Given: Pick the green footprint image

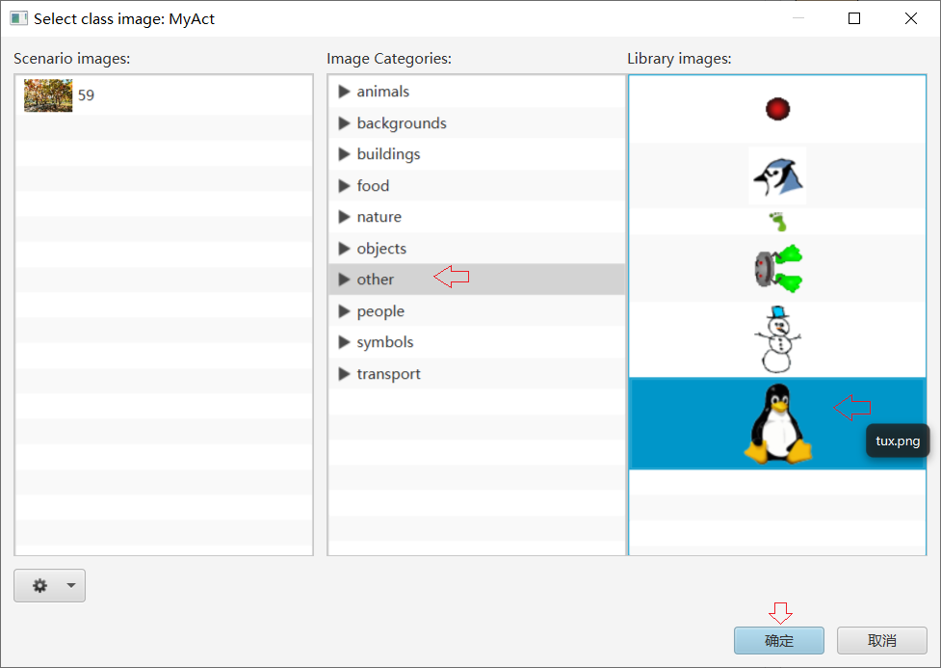Looking at the screenshot, I should (777, 223).
